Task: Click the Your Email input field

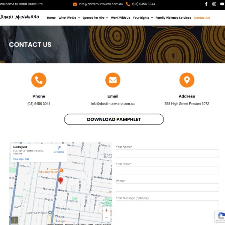Action: pyautogui.click(x=167, y=170)
